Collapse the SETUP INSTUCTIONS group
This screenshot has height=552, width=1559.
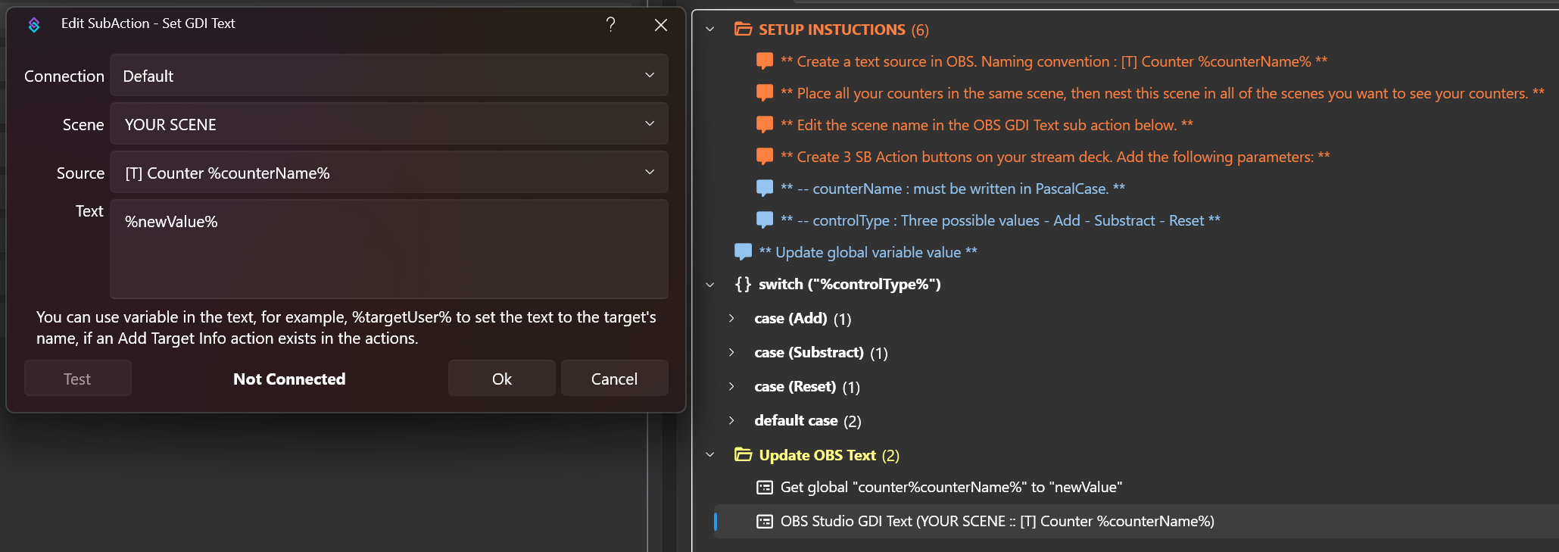[710, 30]
